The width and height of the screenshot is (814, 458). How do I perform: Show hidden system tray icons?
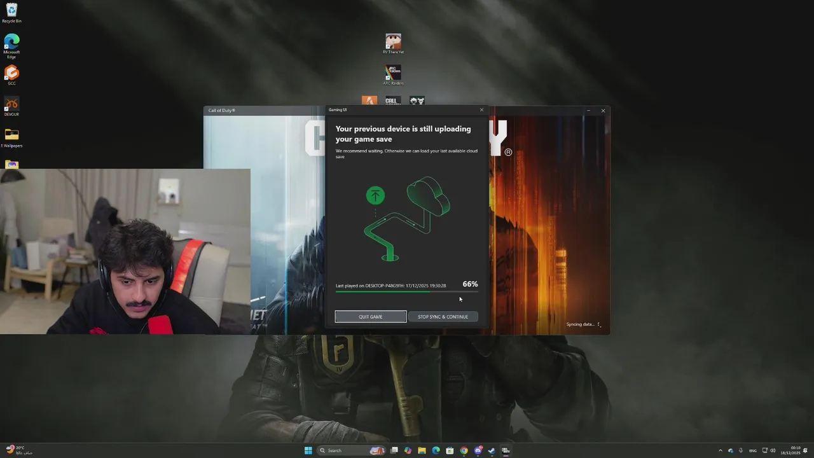721,450
